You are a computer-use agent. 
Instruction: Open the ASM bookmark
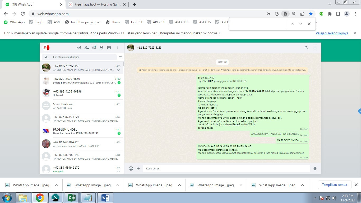(x=54, y=22)
